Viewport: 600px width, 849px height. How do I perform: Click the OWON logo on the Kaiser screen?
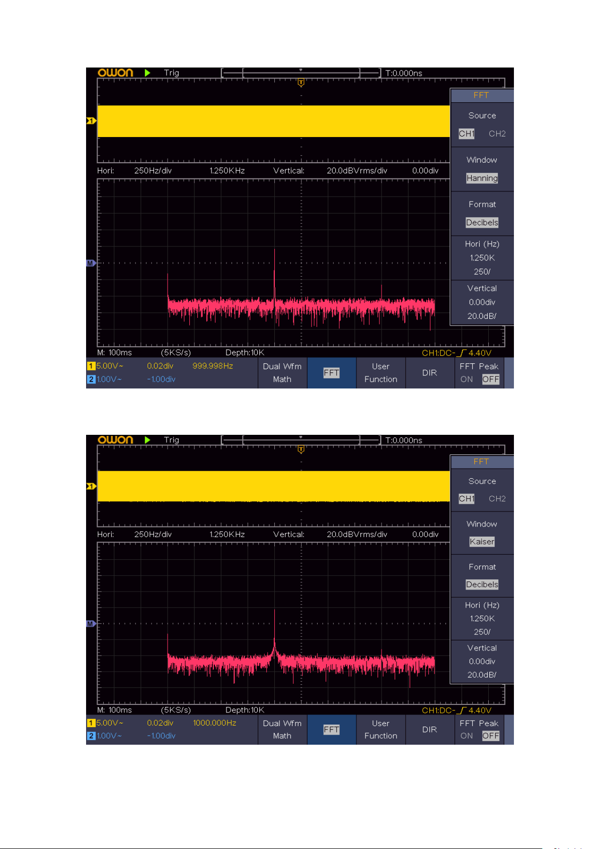point(115,440)
